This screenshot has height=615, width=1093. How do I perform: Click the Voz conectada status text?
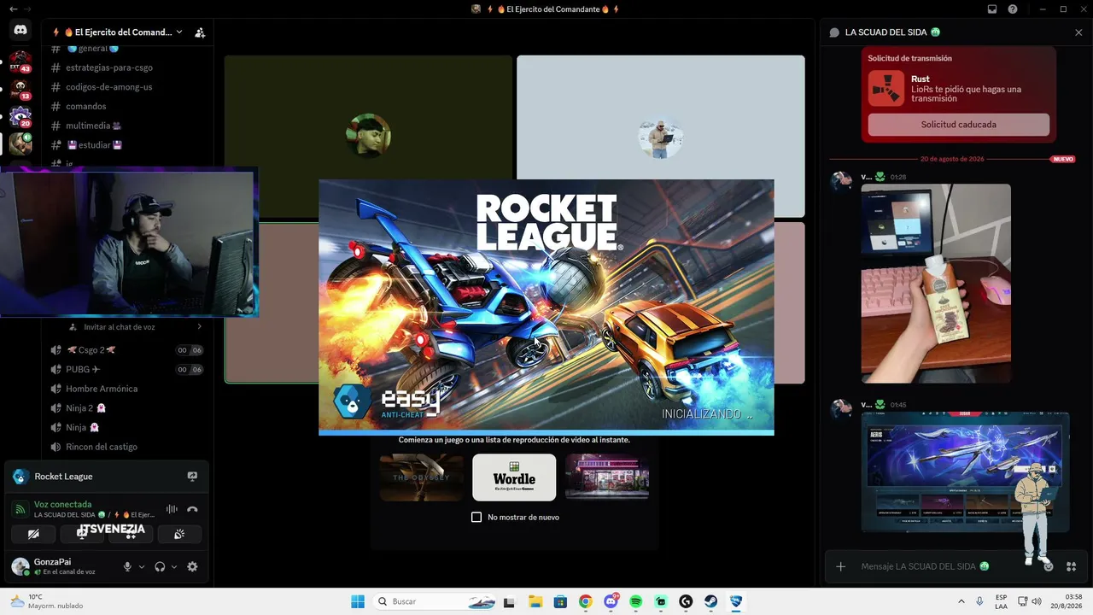click(62, 504)
